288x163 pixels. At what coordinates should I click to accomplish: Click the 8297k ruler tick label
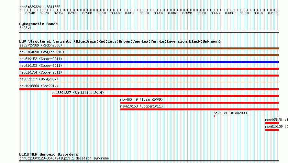click(73, 13)
